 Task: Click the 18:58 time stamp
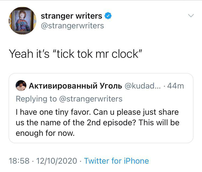(19, 161)
